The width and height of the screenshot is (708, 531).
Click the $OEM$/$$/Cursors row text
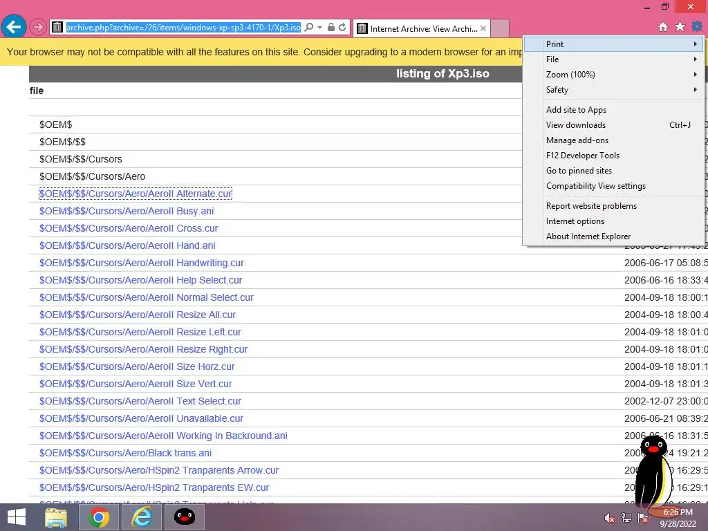click(x=80, y=160)
